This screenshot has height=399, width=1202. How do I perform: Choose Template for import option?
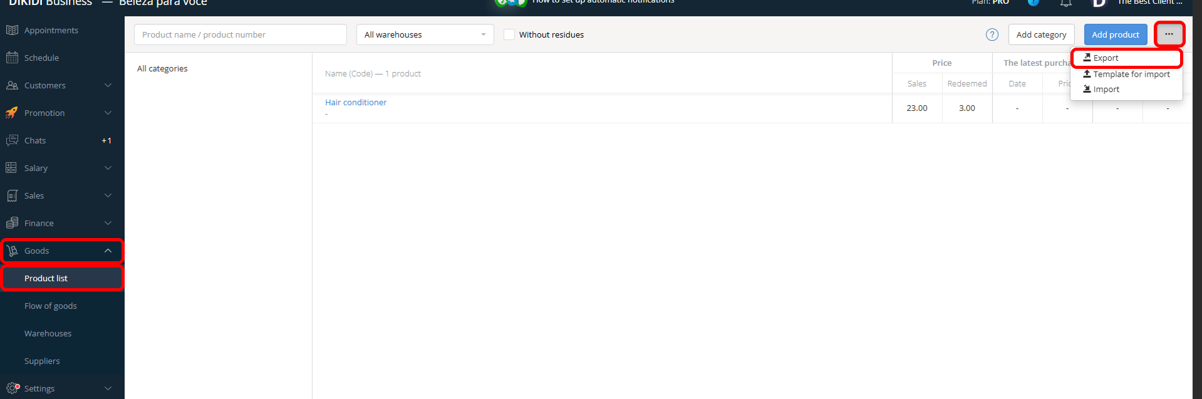(x=1131, y=74)
